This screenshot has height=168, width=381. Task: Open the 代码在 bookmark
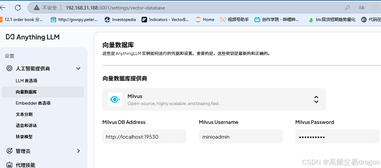[371, 20]
